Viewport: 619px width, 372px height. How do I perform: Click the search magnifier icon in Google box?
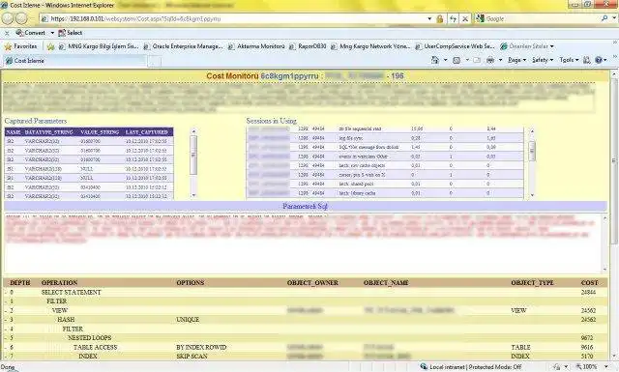[604, 18]
